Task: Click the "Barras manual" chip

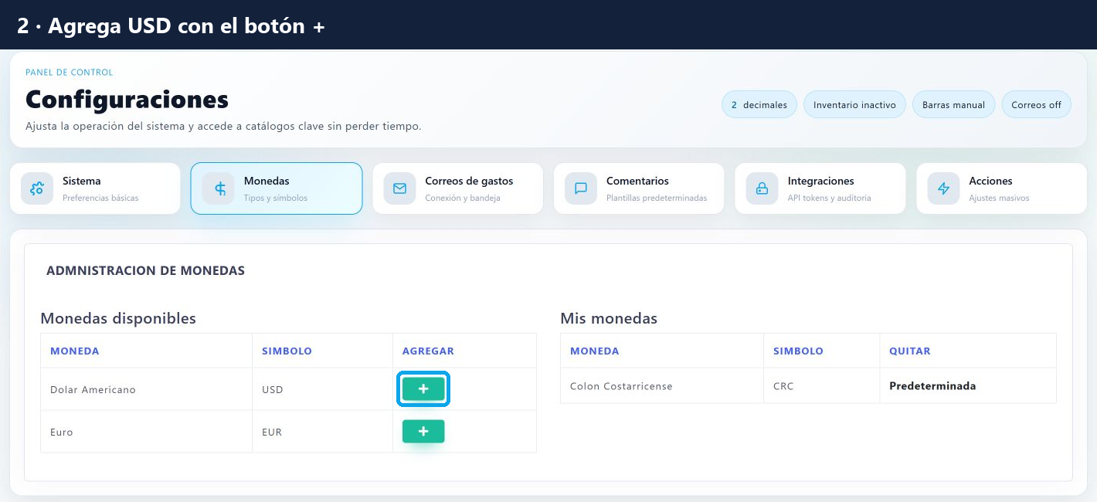Action: click(x=953, y=105)
